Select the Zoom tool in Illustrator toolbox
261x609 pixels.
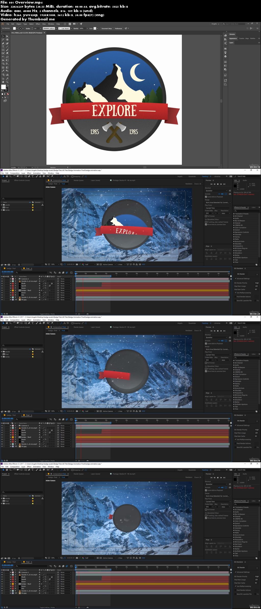coord(7,82)
